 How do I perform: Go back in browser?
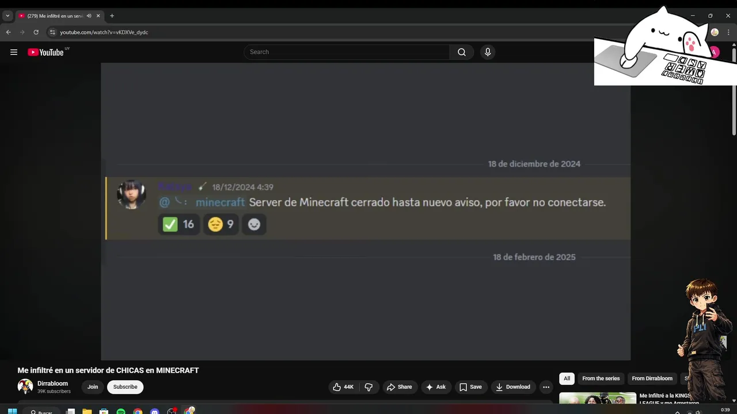(9, 32)
